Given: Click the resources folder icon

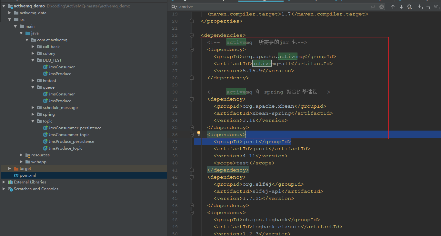Looking at the screenshot, I should tap(28, 155).
